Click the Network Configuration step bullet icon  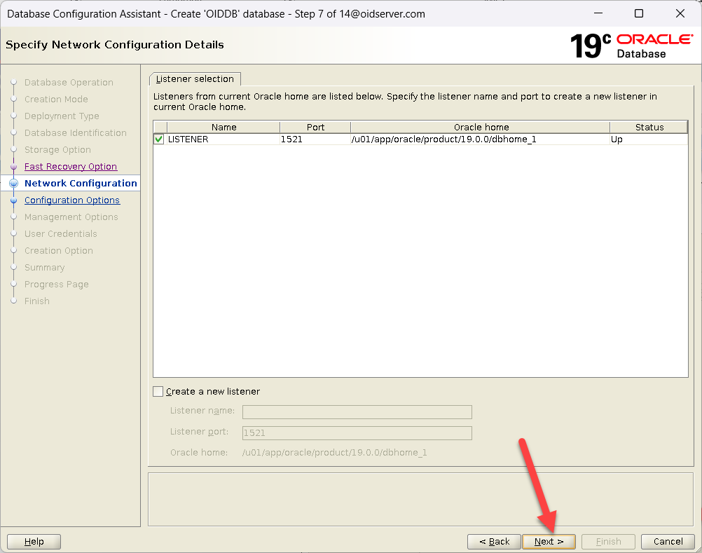coord(14,184)
